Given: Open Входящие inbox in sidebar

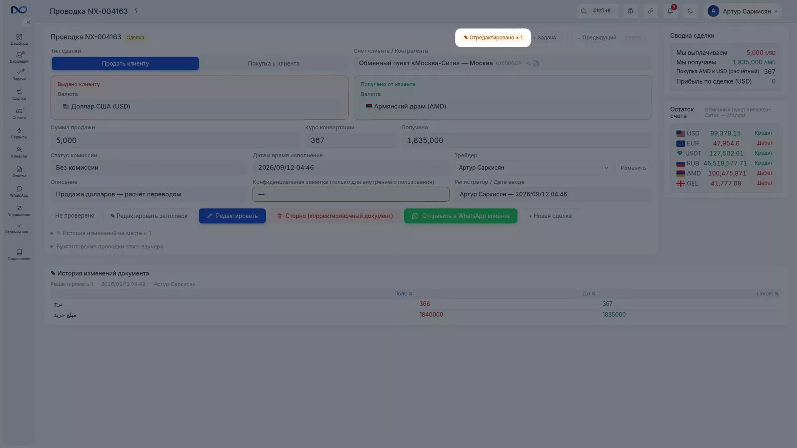Looking at the screenshot, I should pos(19,57).
